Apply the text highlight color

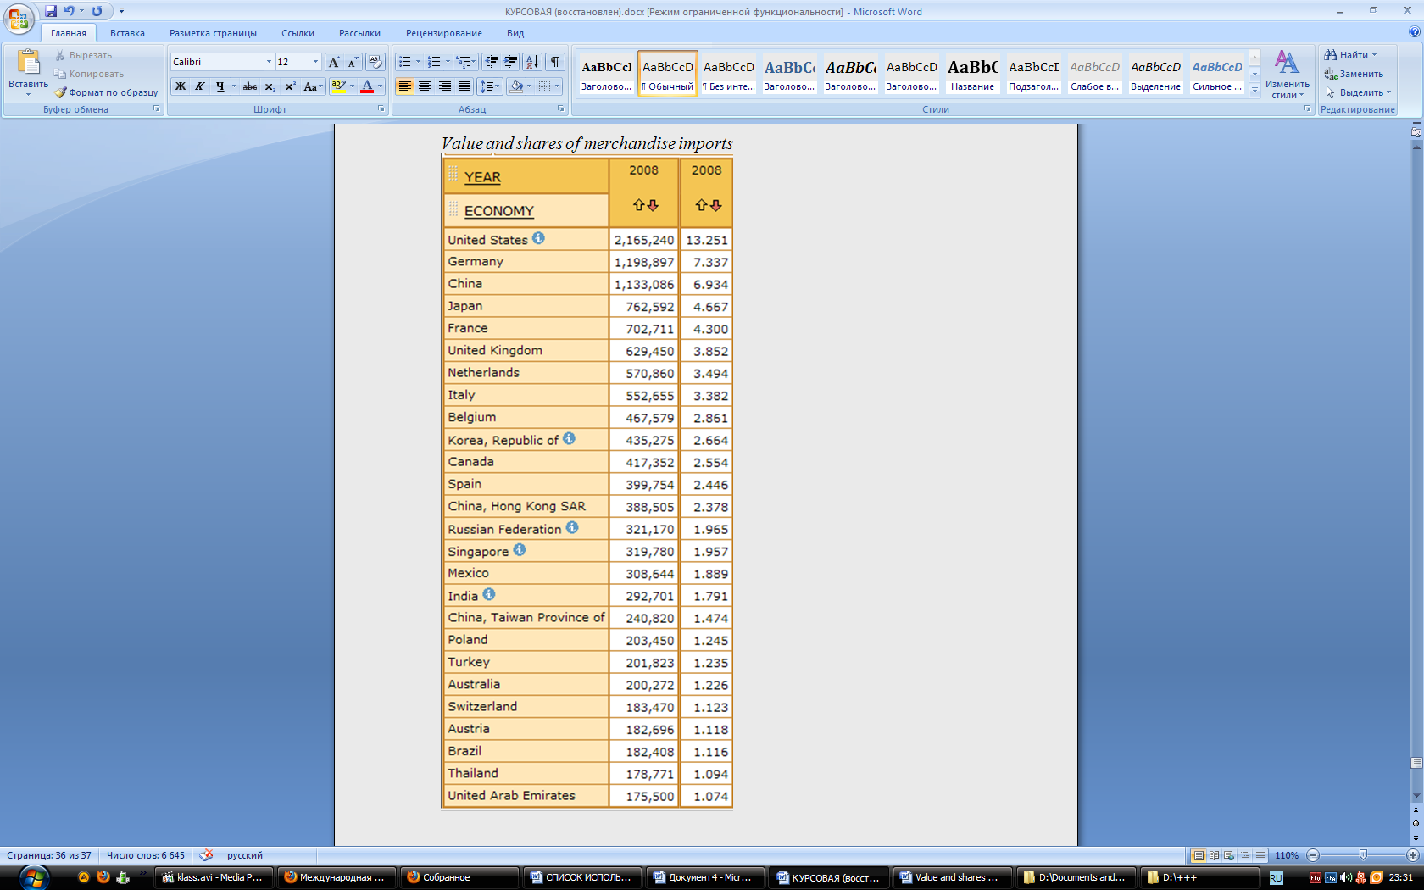click(338, 86)
